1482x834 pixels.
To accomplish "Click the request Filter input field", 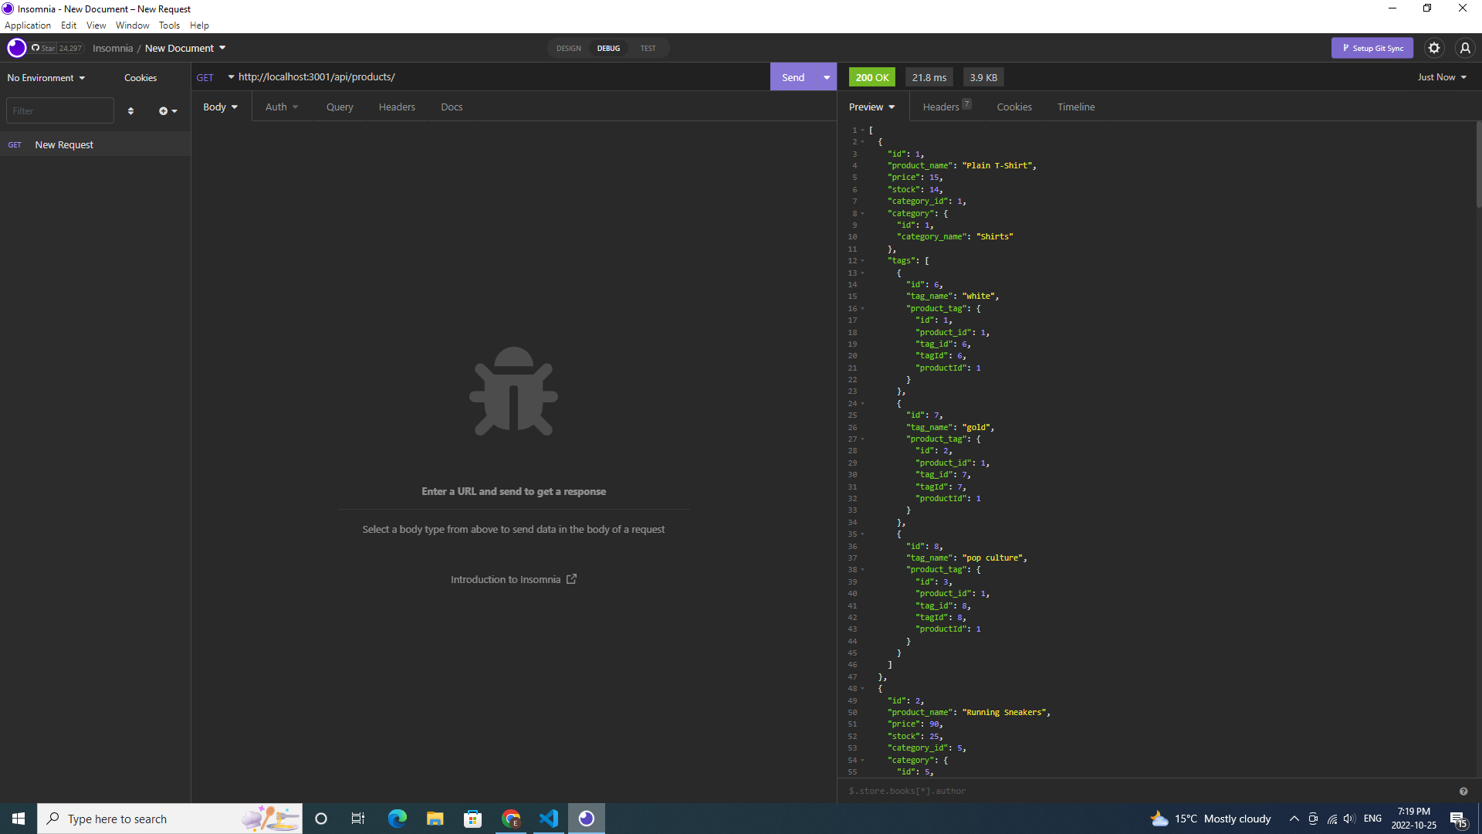I will 60,111.
